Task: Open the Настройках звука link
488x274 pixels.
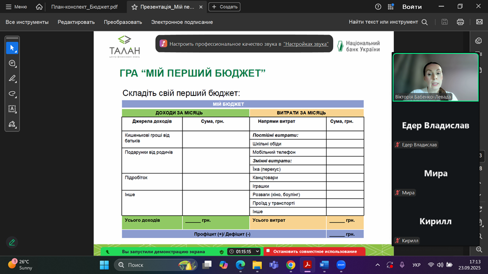Action: pos(306,44)
